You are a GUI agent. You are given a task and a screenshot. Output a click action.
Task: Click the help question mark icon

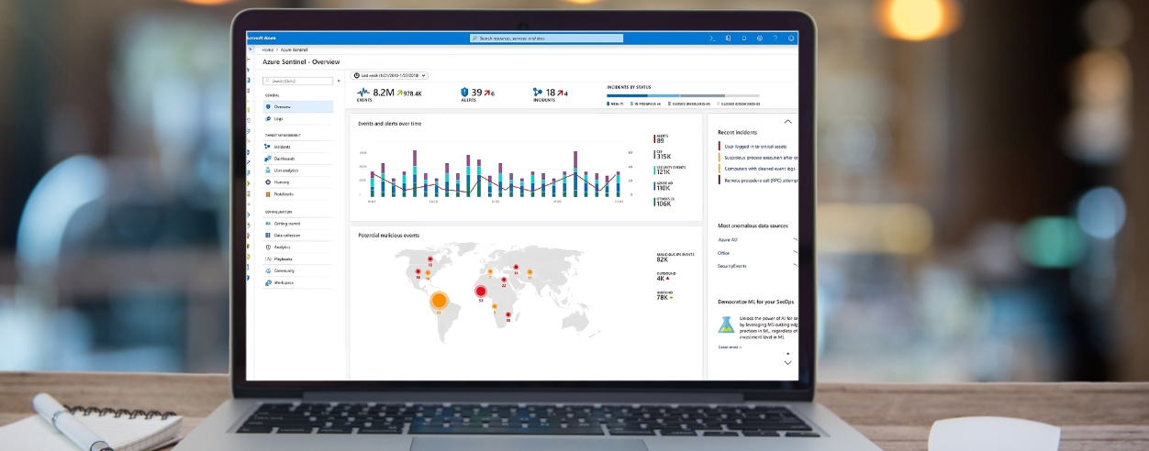click(775, 38)
